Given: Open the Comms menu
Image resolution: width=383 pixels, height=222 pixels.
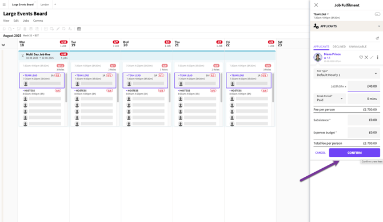Looking at the screenshot, I should click(x=38, y=21).
